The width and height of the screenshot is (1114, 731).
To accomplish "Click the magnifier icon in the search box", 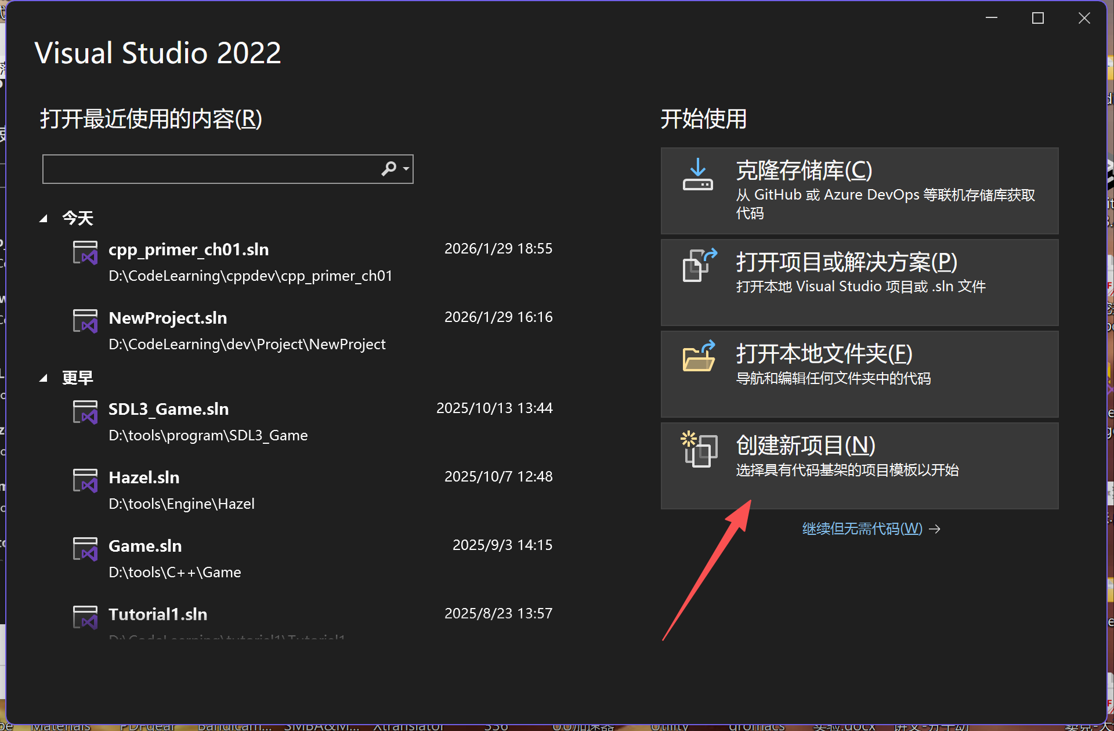I will point(388,169).
